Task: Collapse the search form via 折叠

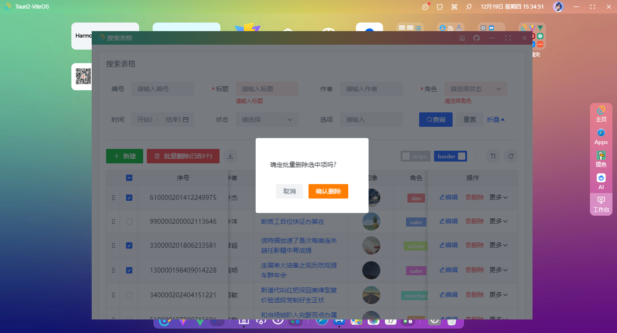Action: pyautogui.click(x=495, y=120)
